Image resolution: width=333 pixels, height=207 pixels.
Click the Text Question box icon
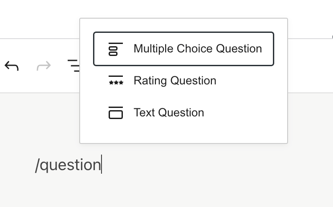pyautogui.click(x=116, y=113)
